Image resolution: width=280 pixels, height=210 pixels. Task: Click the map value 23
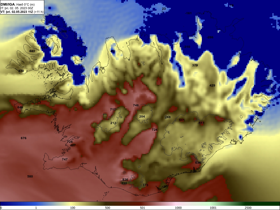coord(164,9)
